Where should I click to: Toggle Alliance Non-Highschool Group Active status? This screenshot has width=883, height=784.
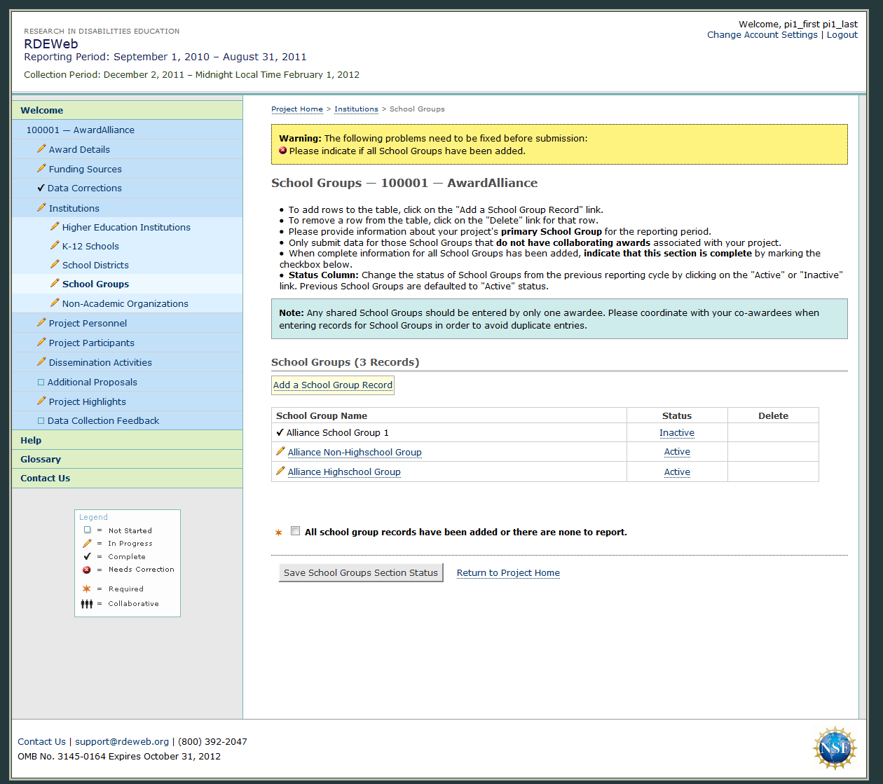[x=676, y=452]
